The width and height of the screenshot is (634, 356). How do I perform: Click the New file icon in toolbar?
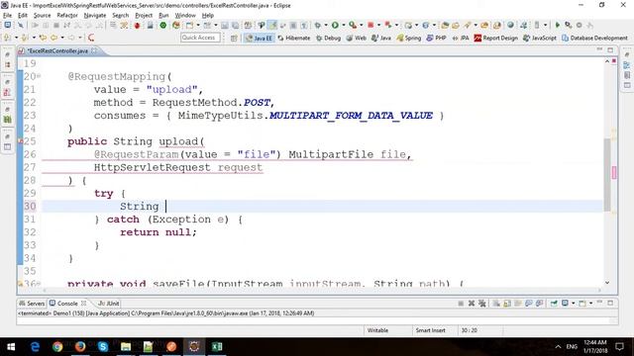tap(189, 25)
